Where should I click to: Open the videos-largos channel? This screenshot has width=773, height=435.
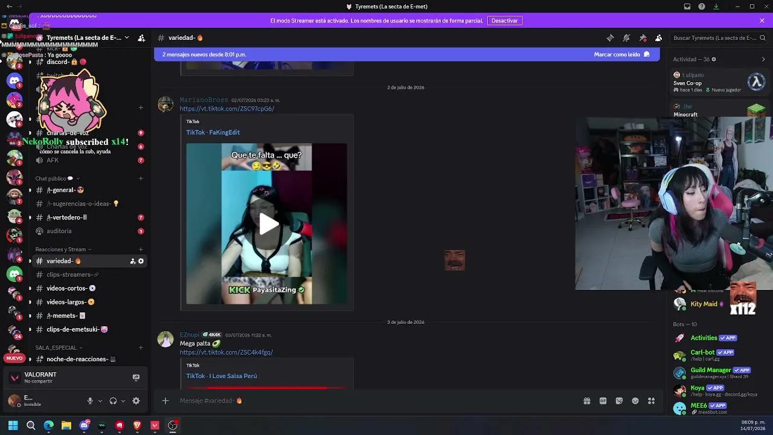click(91, 302)
